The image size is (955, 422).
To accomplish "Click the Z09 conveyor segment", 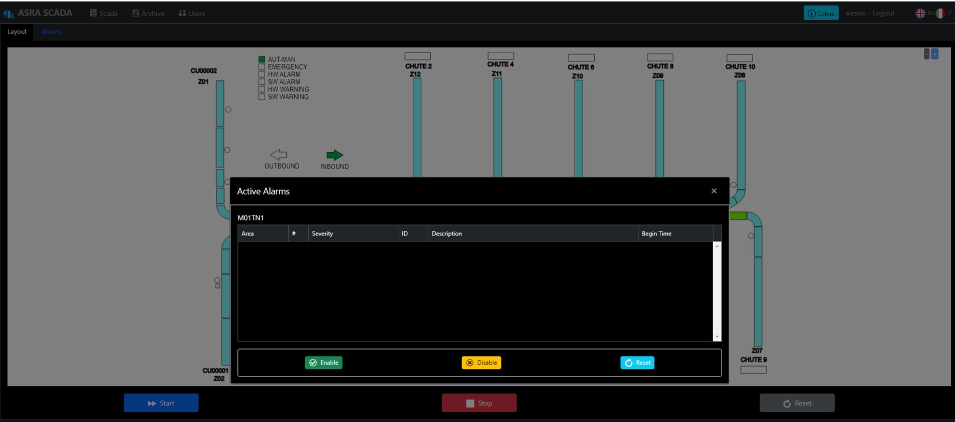I will click(660, 128).
